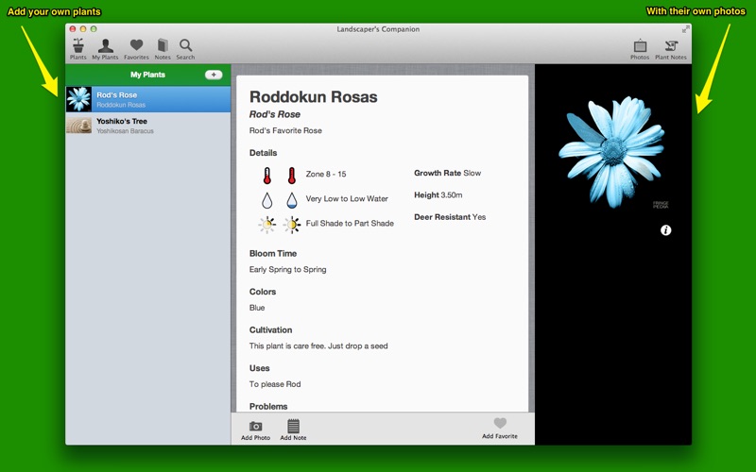
Task: Click the photo info icon
Action: tap(666, 230)
